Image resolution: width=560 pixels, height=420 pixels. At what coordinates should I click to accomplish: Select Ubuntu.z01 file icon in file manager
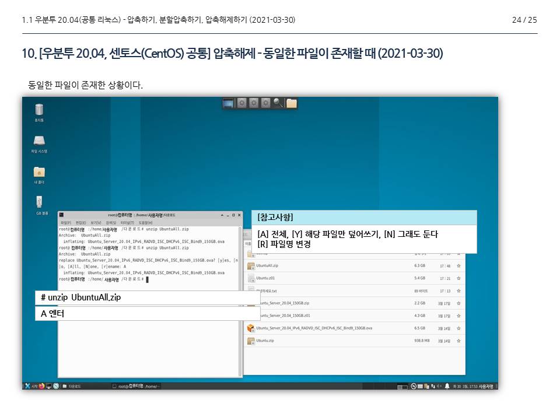click(x=251, y=279)
